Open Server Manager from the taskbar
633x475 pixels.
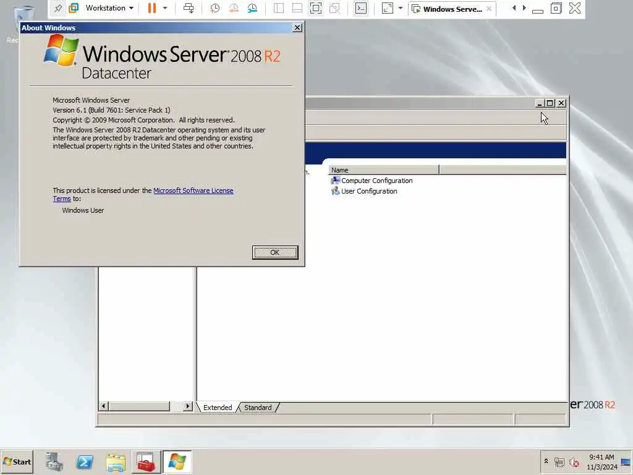(54, 461)
